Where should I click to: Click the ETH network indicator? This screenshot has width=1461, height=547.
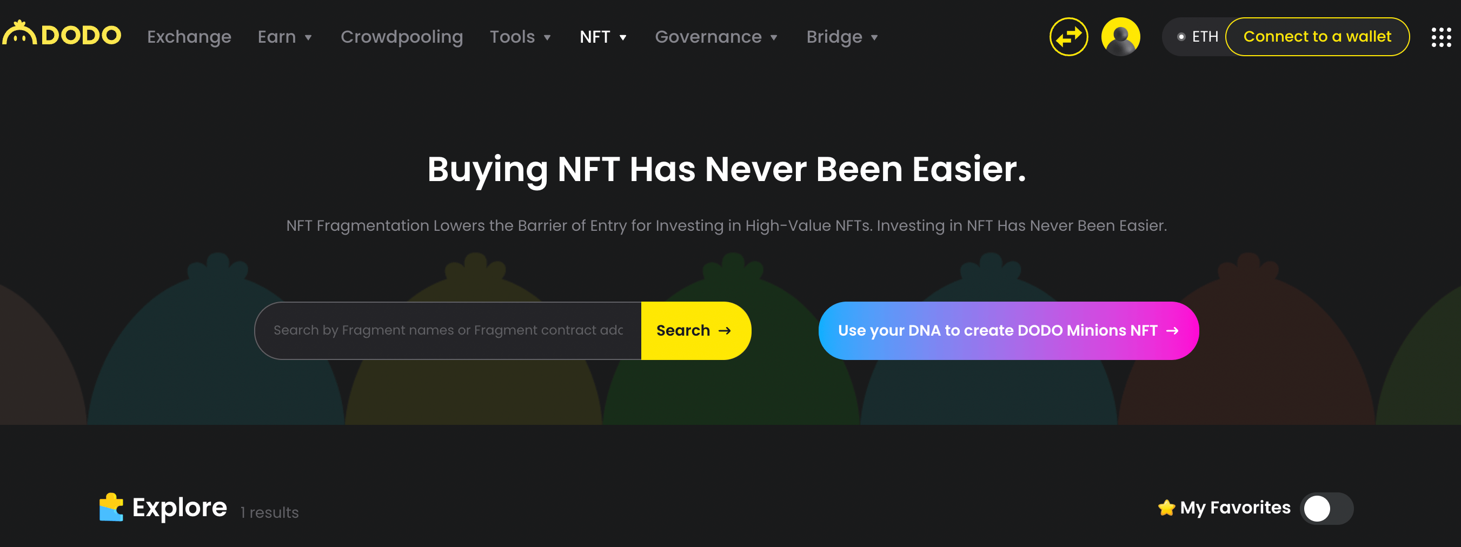(1197, 37)
